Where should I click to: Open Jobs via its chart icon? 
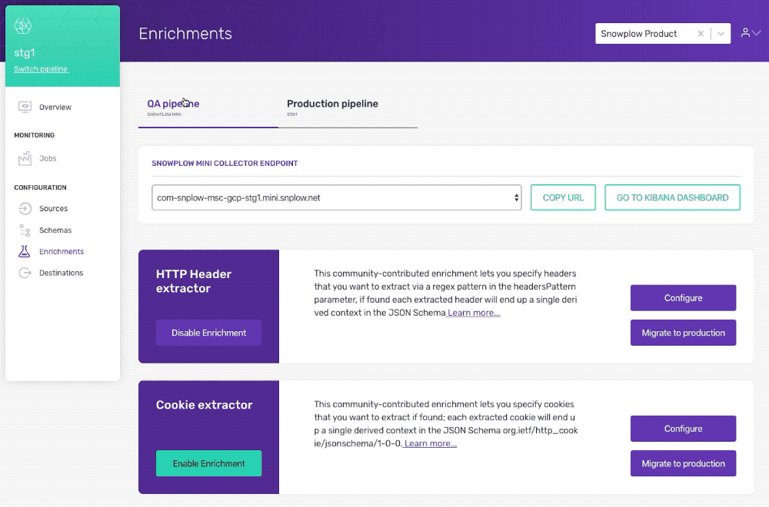tap(25, 158)
